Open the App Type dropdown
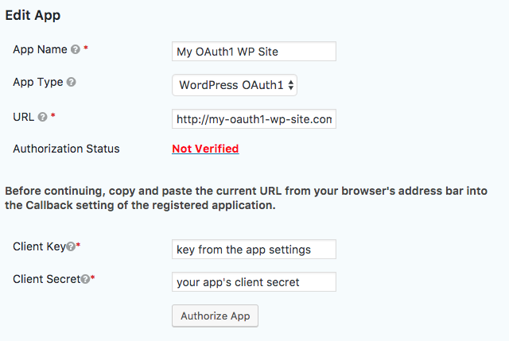Image resolution: width=509 pixels, height=341 pixels. [235, 84]
